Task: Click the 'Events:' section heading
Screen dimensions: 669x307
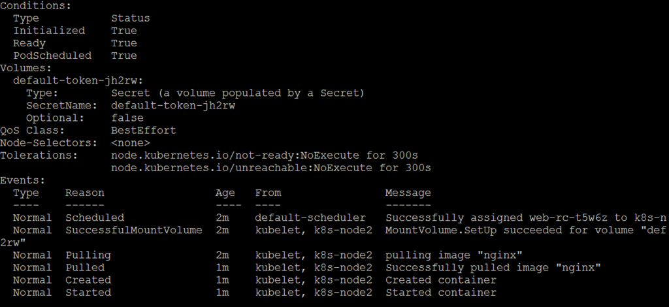Action: point(23,180)
